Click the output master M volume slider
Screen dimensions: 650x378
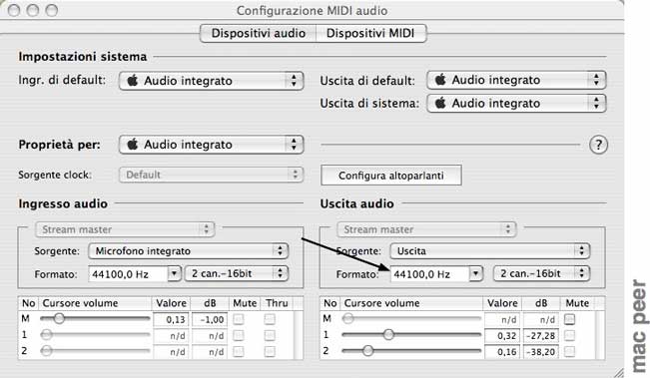pyautogui.click(x=411, y=319)
